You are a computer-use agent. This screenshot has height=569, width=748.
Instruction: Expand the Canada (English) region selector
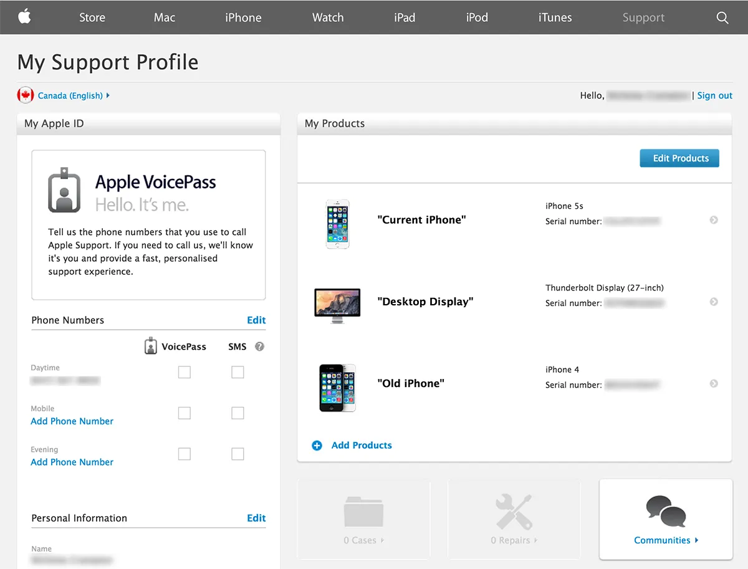(74, 95)
